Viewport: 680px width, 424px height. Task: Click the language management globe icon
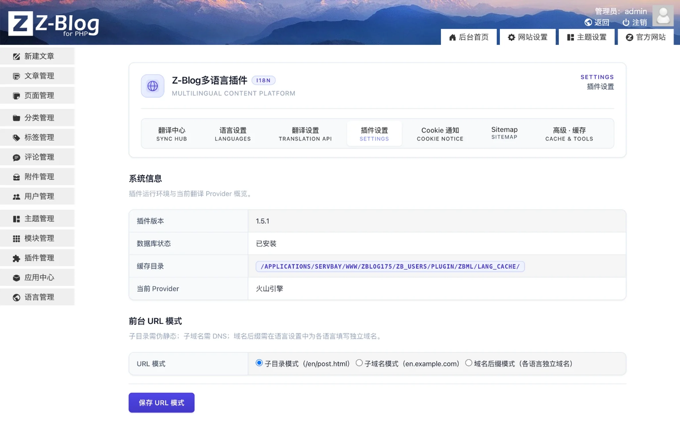[16, 297]
